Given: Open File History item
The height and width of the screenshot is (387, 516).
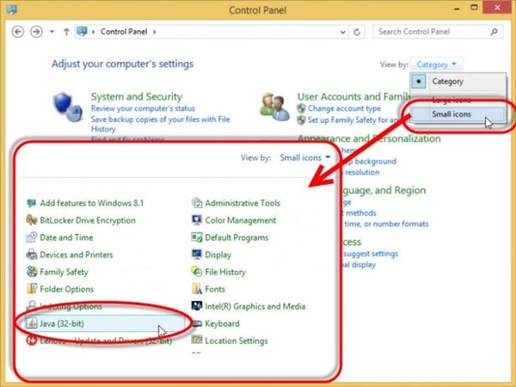Looking at the screenshot, I should pyautogui.click(x=225, y=272).
